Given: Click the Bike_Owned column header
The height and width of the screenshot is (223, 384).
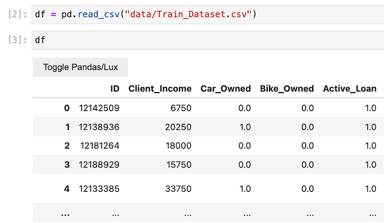Looking at the screenshot, I should [x=287, y=89].
